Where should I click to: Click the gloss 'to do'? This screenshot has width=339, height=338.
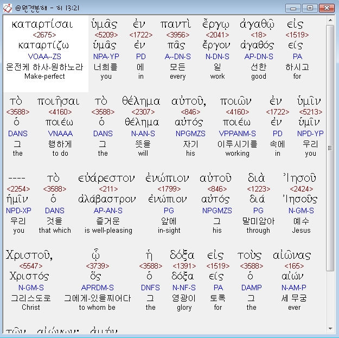tap(60, 154)
